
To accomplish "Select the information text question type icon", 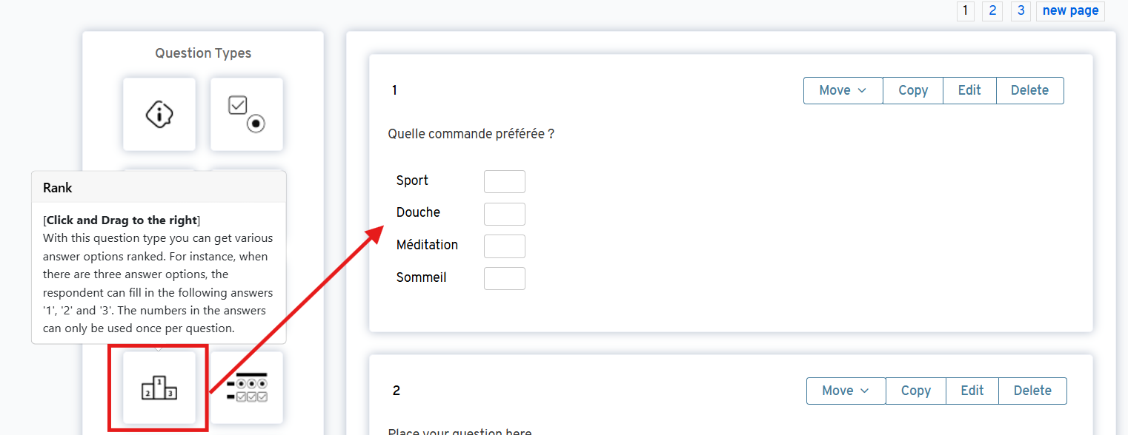I will (x=159, y=114).
